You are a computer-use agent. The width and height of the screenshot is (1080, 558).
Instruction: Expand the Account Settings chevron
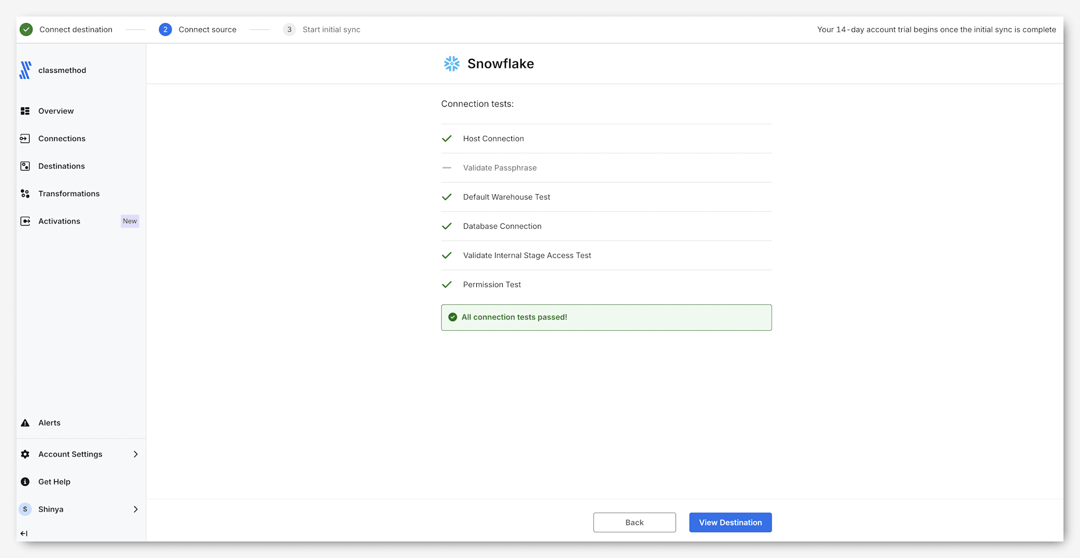(136, 454)
